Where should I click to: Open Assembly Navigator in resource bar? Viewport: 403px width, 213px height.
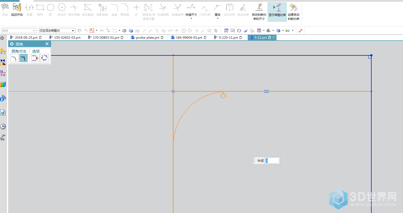point(3,51)
